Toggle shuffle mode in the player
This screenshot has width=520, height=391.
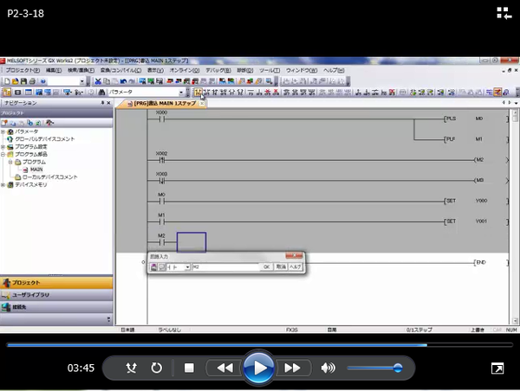click(x=131, y=368)
